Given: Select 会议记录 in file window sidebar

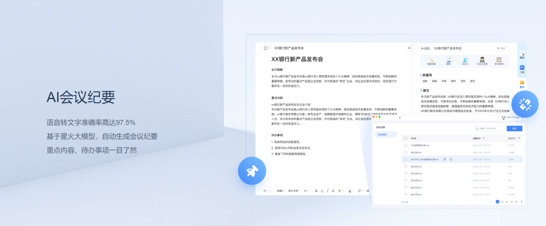Looking at the screenshot, I should (x=381, y=127).
